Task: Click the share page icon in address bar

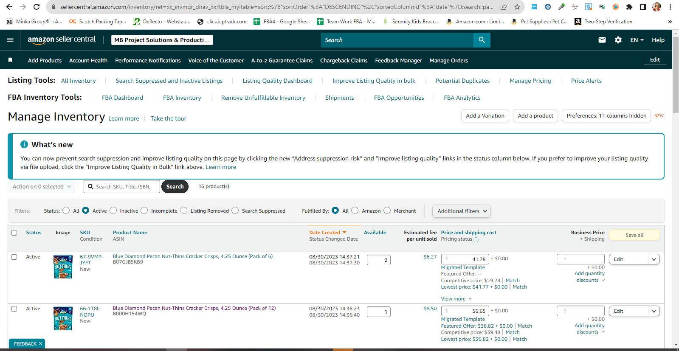Action: (504, 7)
